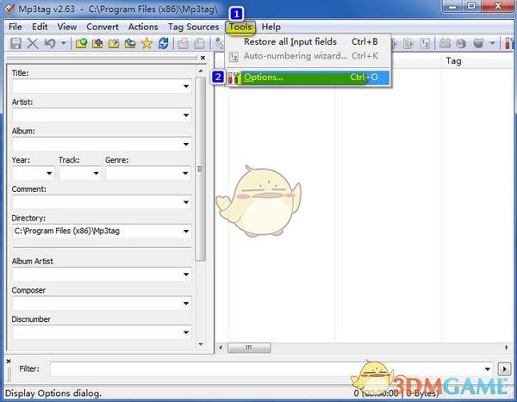Viewport: 517px width, 402px height.
Task: Click the tag panel vertical scrollbar thumb
Action: point(201,169)
